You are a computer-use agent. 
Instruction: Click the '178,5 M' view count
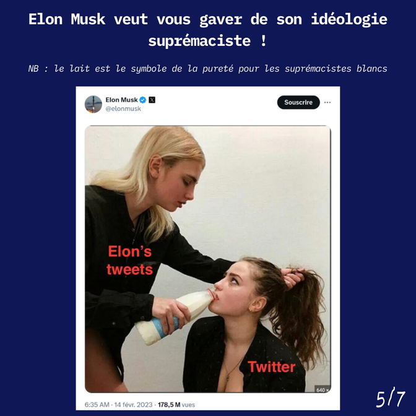pyautogui.click(x=169, y=405)
